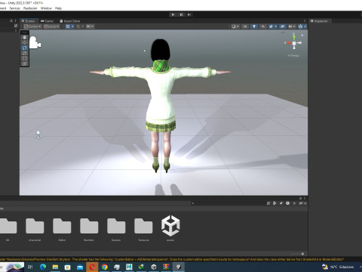Toggle hidden packages visibility count icon
The width and height of the screenshot is (362, 272).
pos(302,203)
